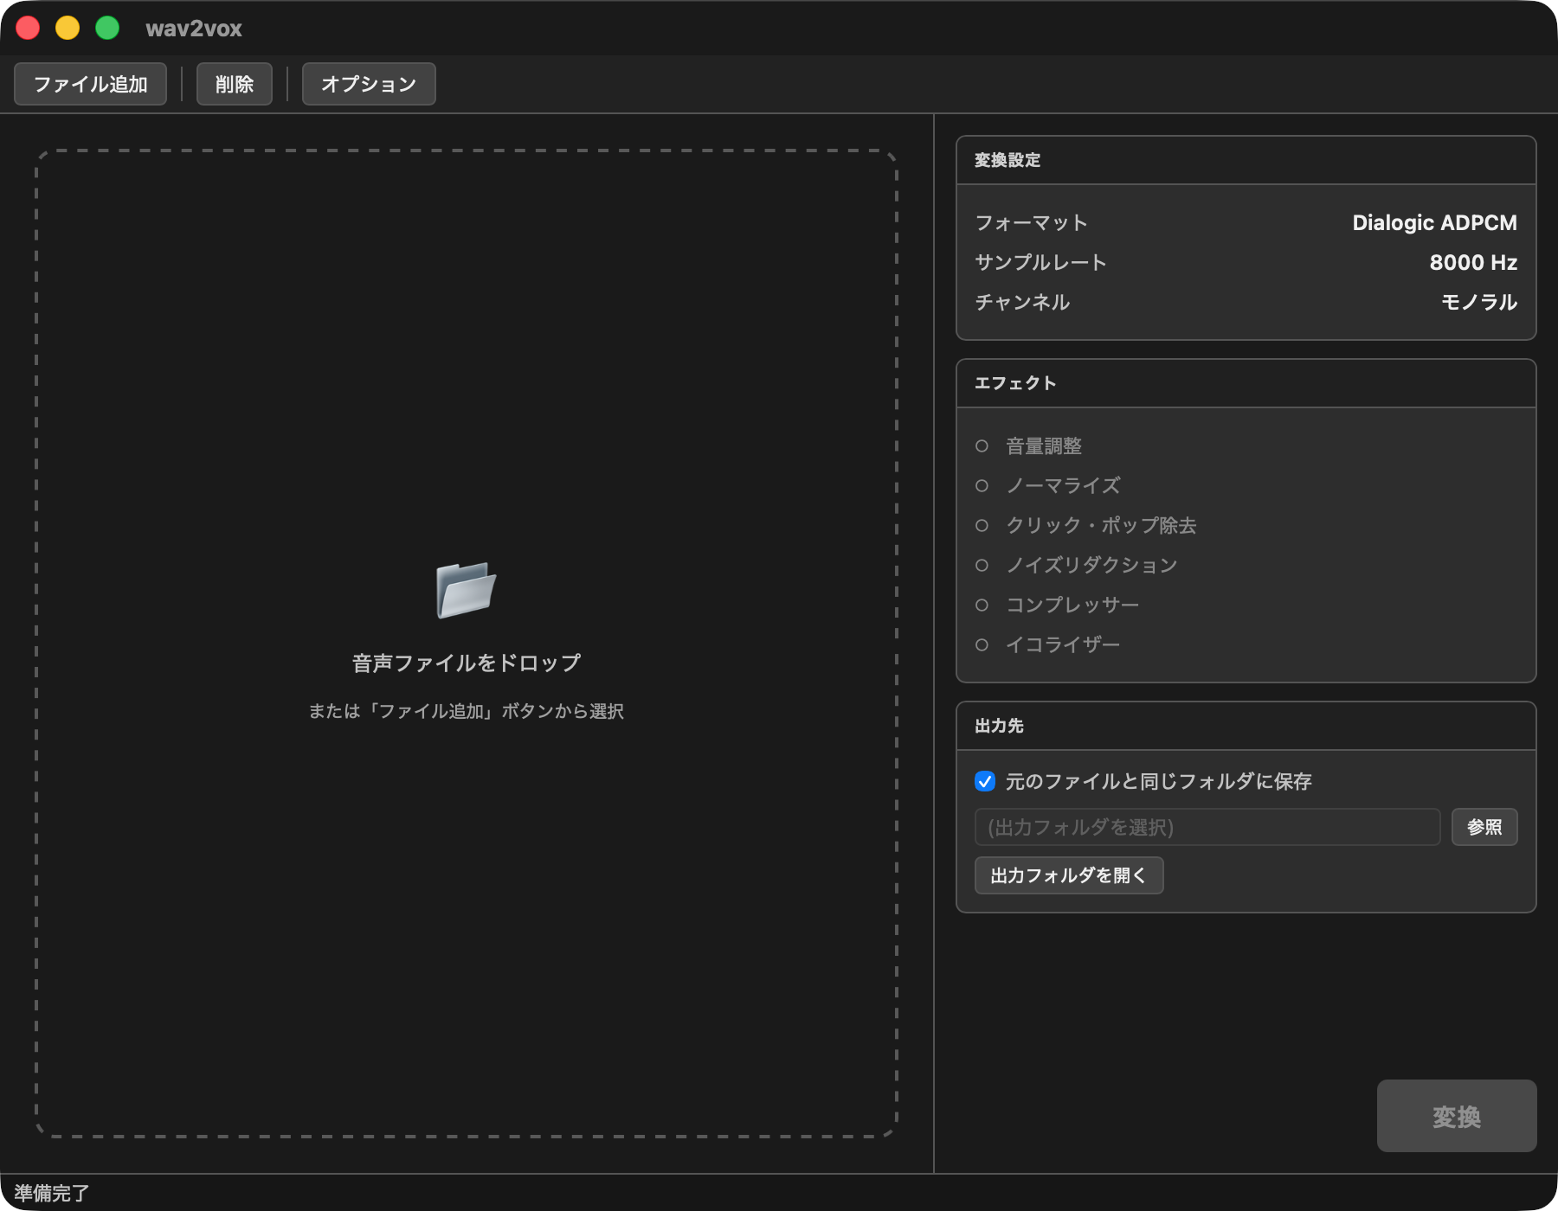Click the folder icon in drop zone

[466, 590]
